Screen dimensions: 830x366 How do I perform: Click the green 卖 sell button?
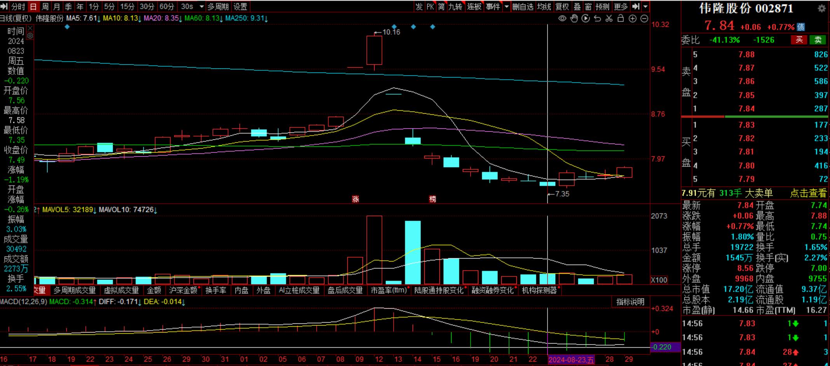[818, 40]
